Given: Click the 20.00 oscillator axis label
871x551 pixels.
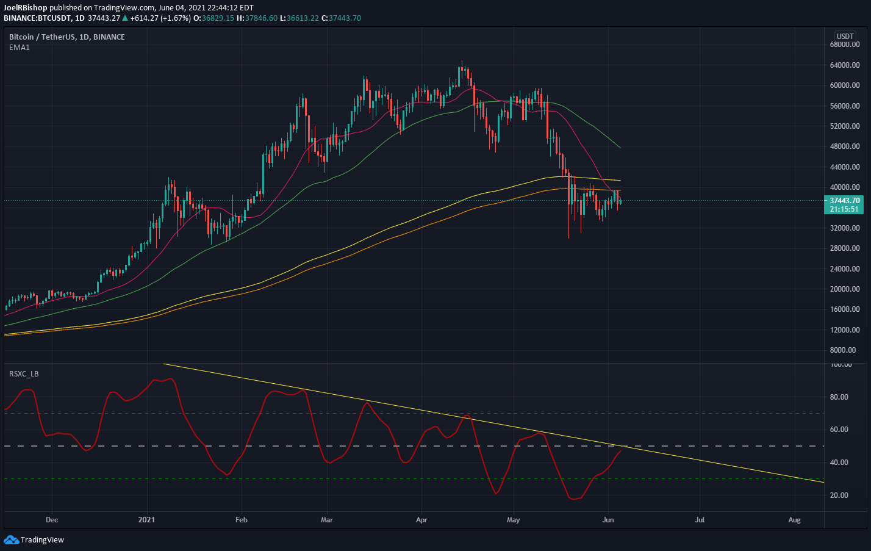Looking at the screenshot, I should (x=839, y=495).
